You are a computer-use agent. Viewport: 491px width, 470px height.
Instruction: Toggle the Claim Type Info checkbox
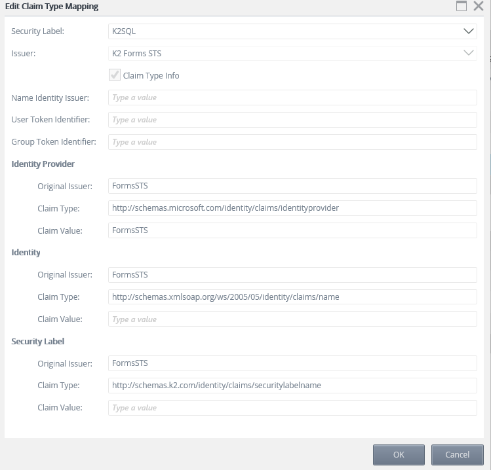coord(115,75)
